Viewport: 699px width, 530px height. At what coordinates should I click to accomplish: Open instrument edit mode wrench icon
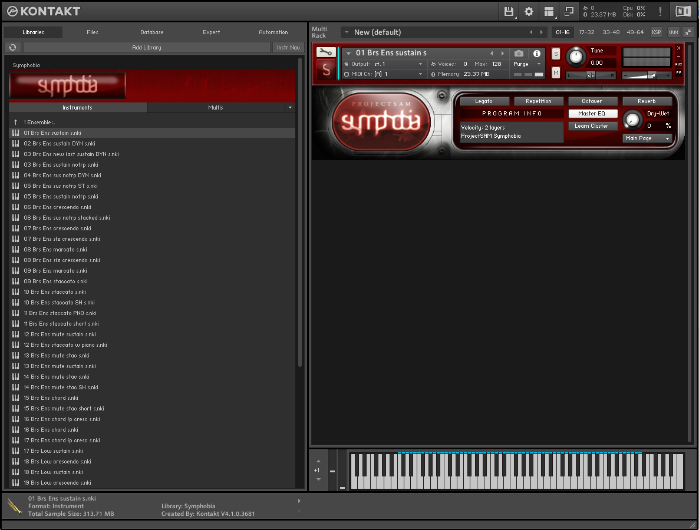click(326, 52)
